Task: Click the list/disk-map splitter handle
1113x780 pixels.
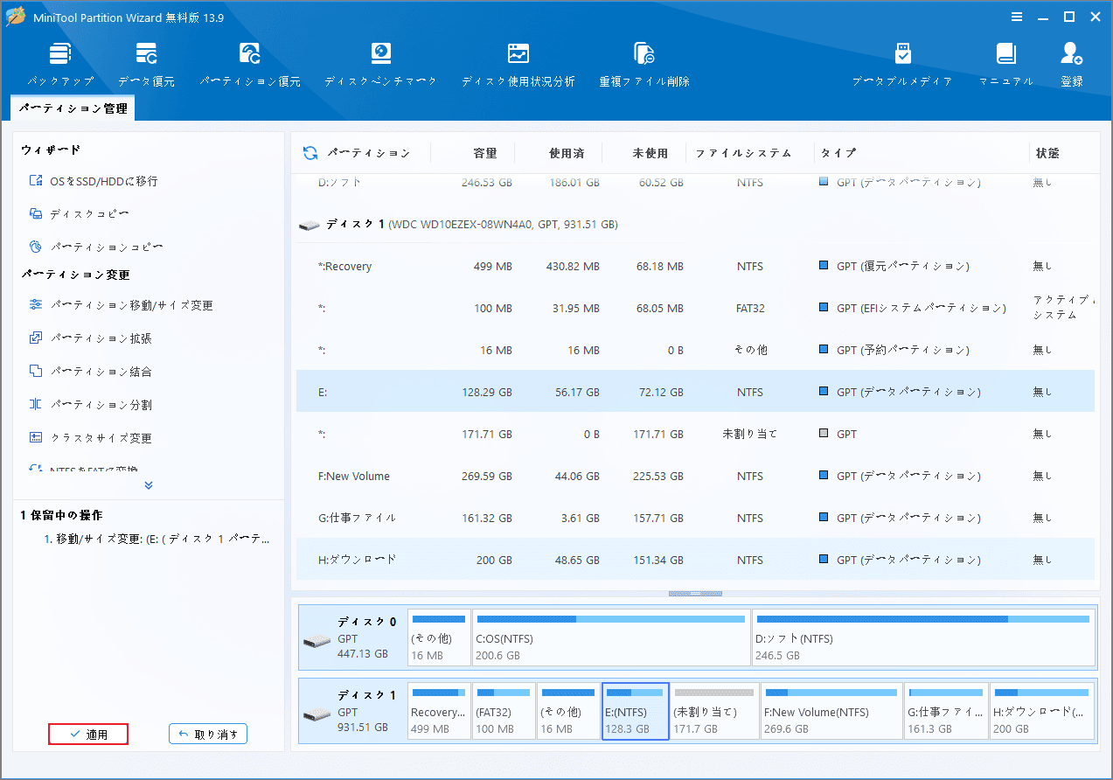Action: point(695,594)
